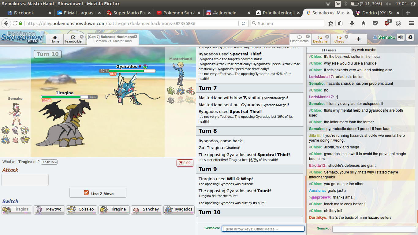Save the page to Pocket
The height and width of the screenshot is (235, 418).
coord(375,24)
